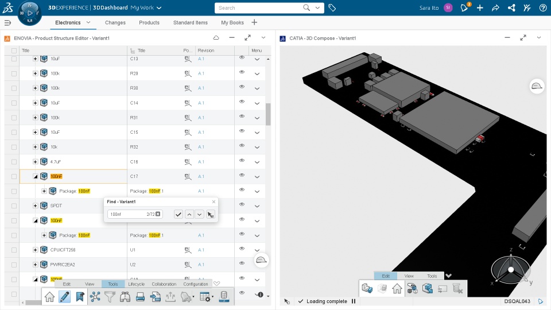The height and width of the screenshot is (310, 551).
Task: Check the box for row C14
Action: click(14, 103)
